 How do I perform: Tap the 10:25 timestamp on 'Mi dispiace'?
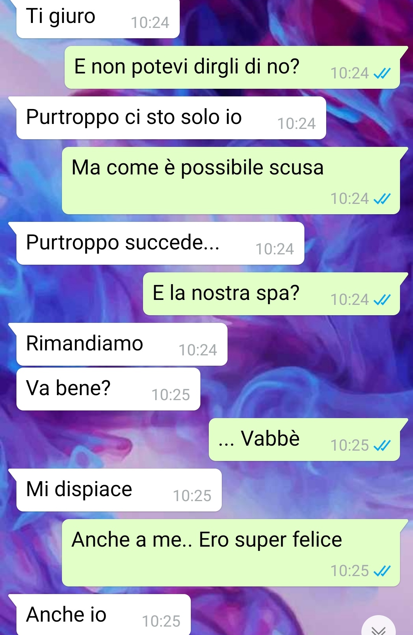click(x=192, y=496)
